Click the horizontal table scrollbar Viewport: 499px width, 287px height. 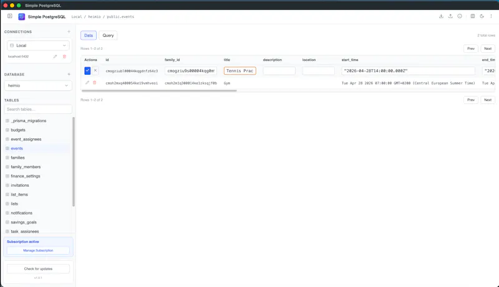[159, 90]
